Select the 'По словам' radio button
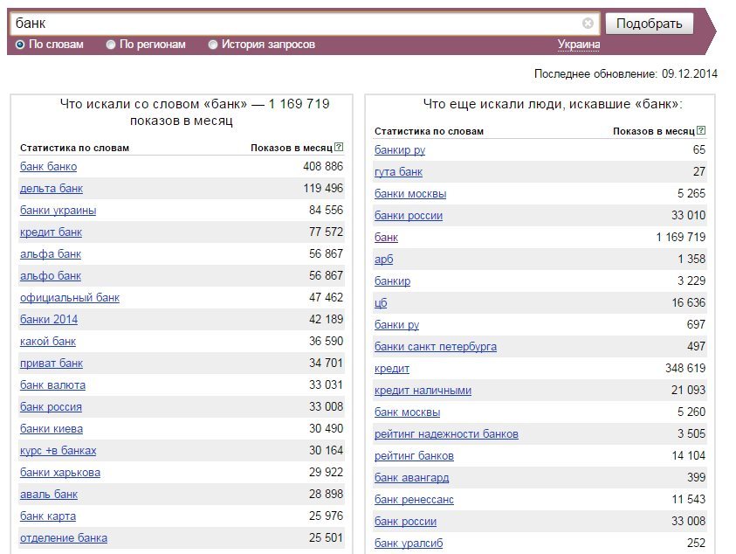736x554 pixels. (x=20, y=45)
